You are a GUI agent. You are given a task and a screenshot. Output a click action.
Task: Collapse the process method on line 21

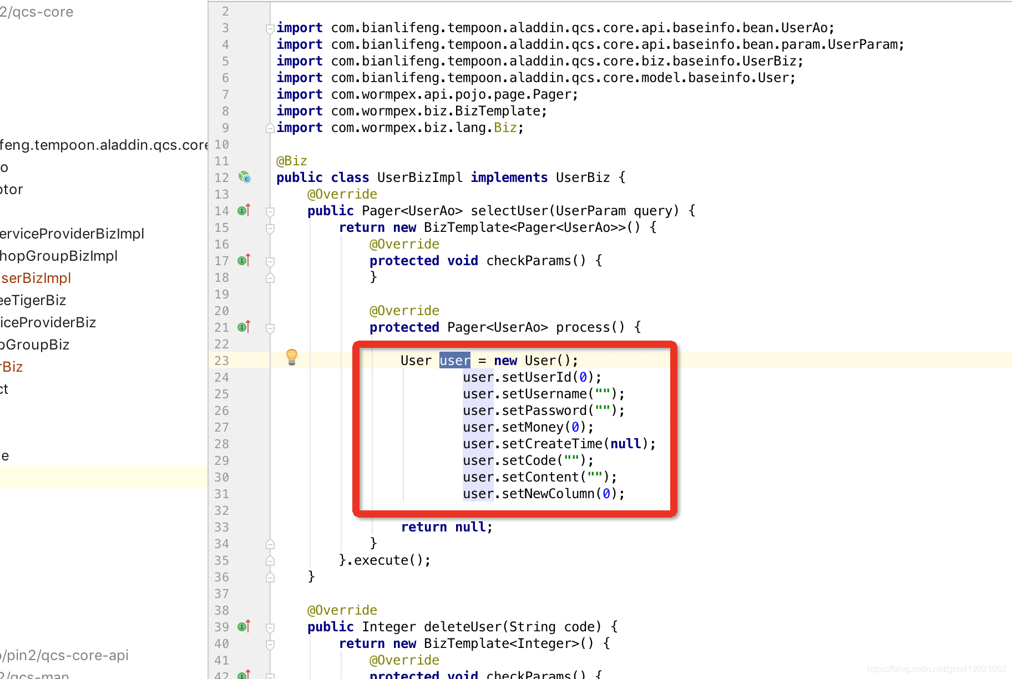(270, 328)
